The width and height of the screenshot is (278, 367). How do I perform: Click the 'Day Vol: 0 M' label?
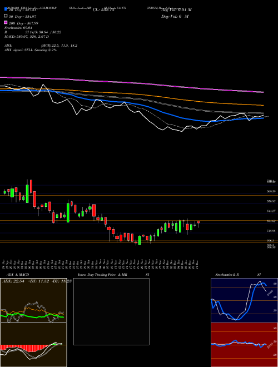pyautogui.click(x=175, y=16)
